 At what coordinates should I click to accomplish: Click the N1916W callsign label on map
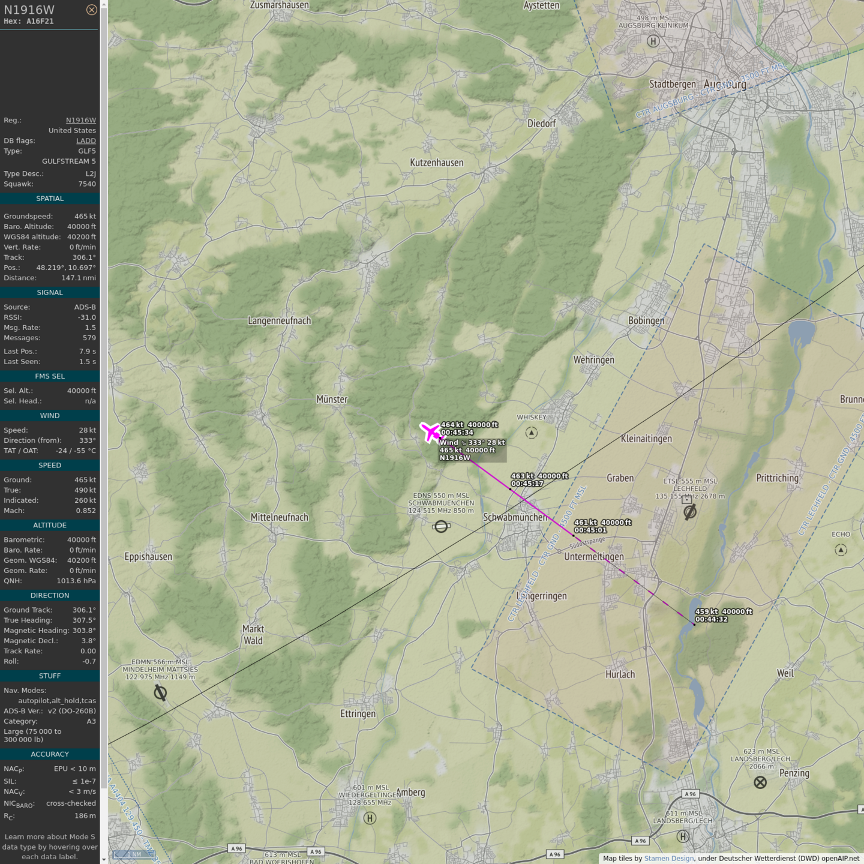click(x=455, y=458)
